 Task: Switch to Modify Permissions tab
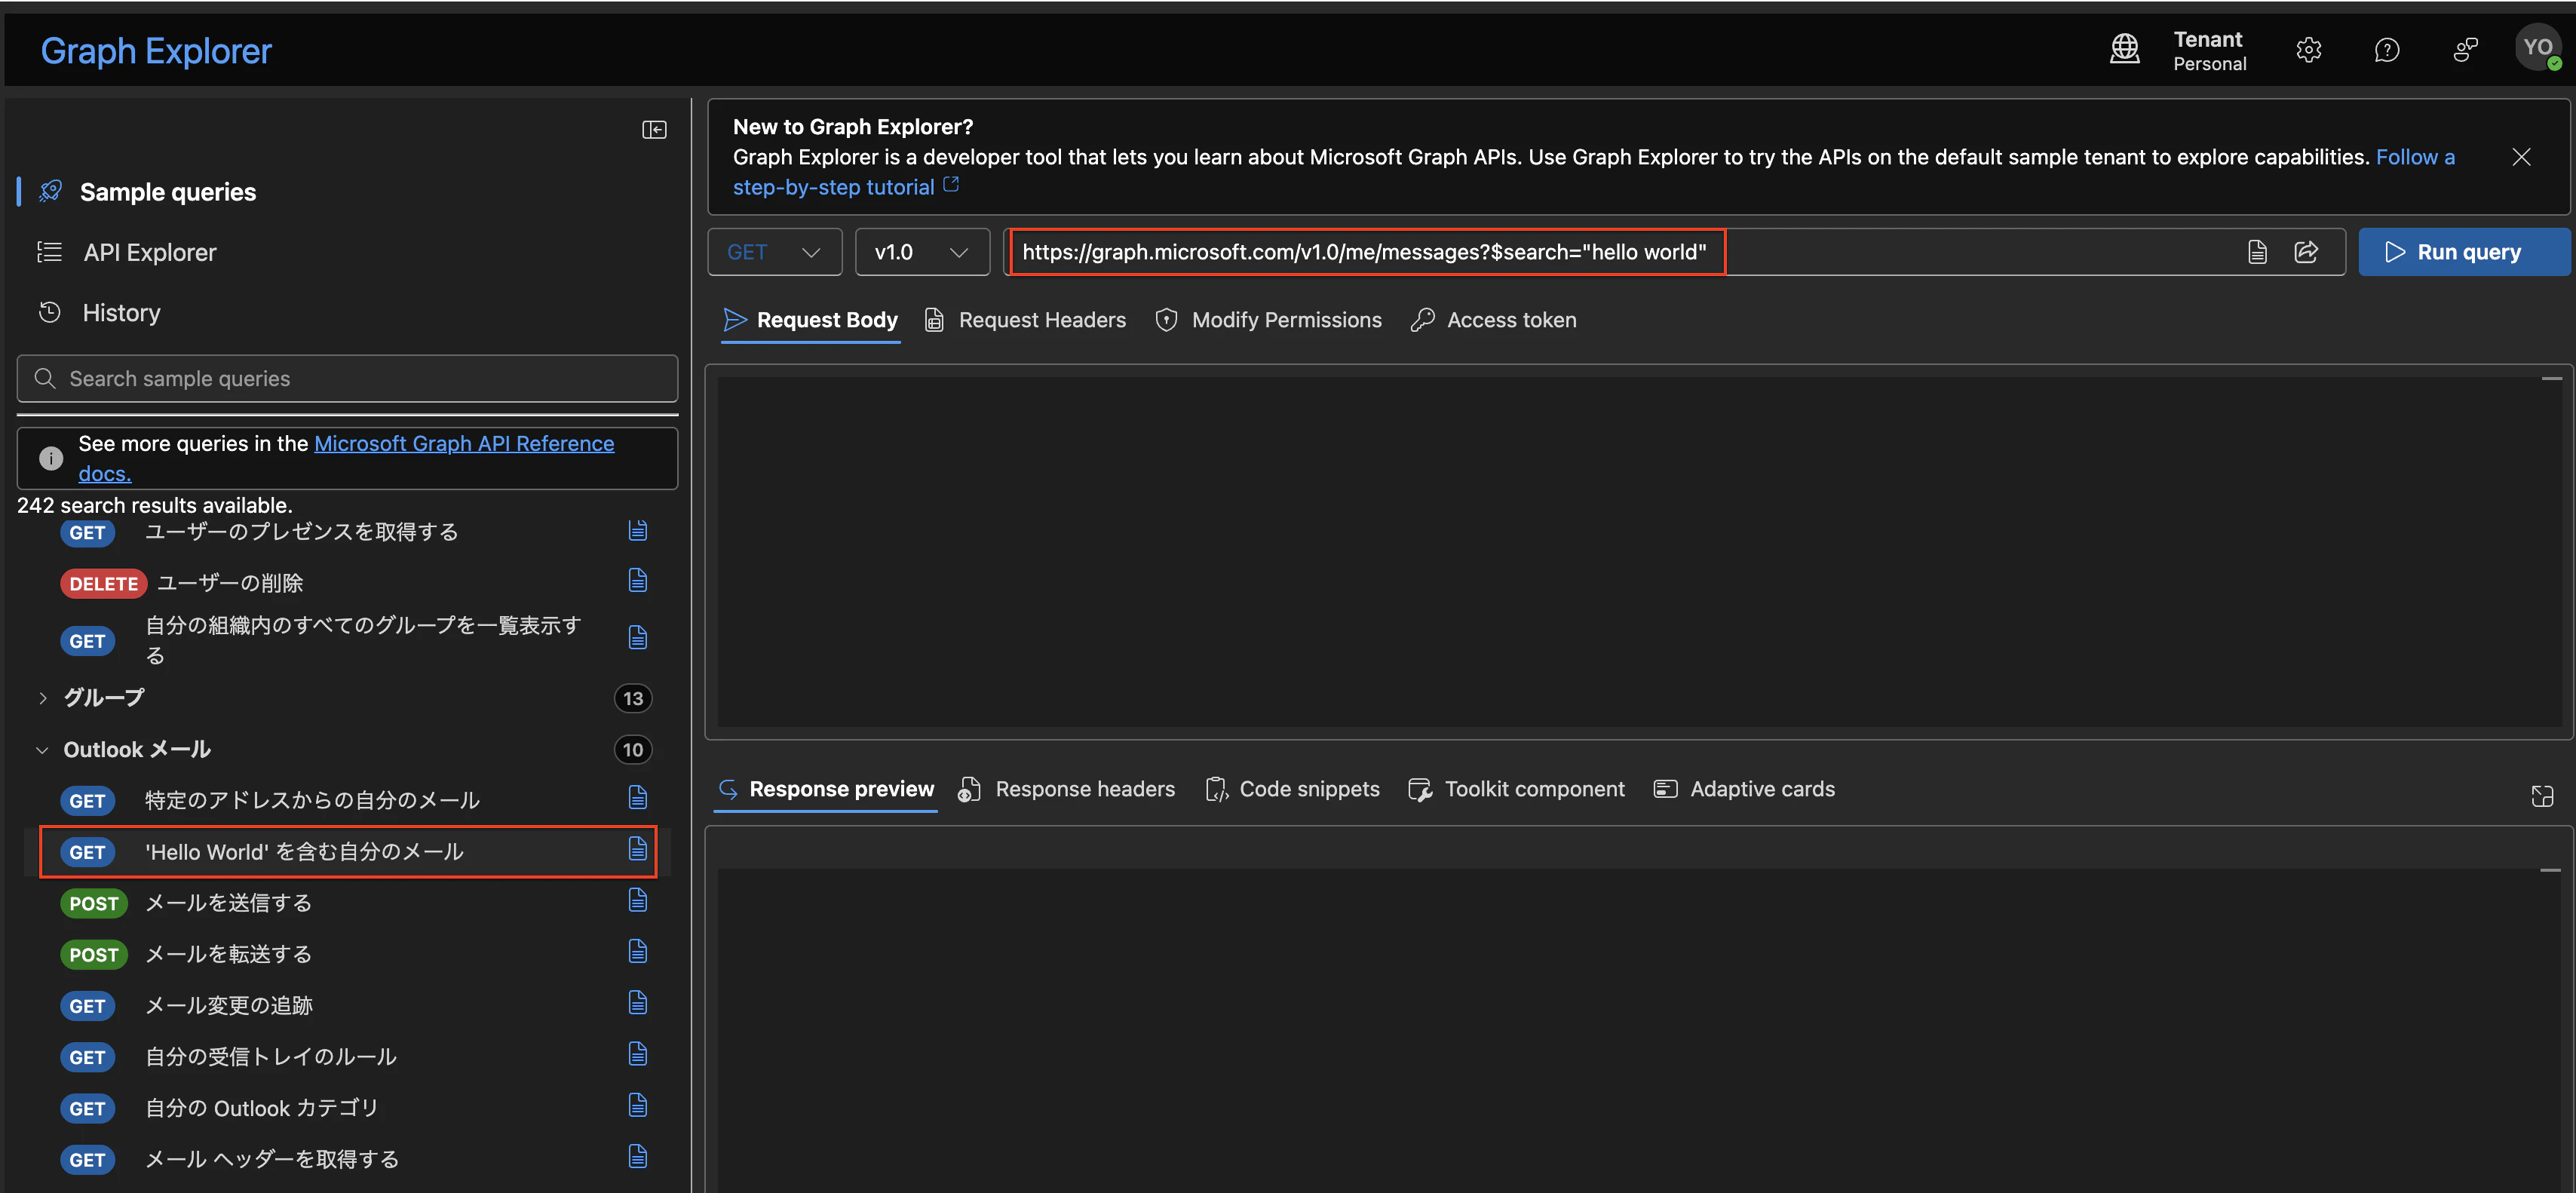click(1268, 320)
